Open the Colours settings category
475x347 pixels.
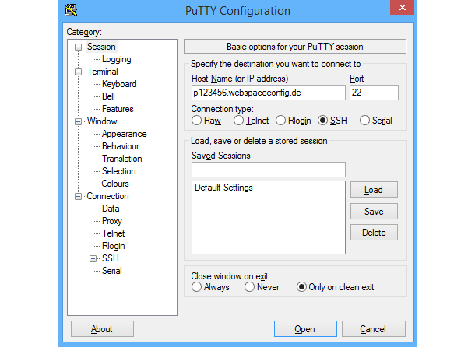pos(115,184)
